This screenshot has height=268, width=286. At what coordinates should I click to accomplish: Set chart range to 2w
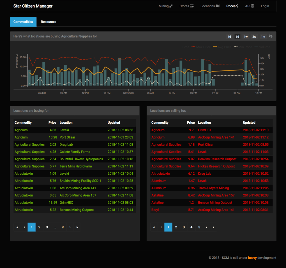(x=254, y=37)
